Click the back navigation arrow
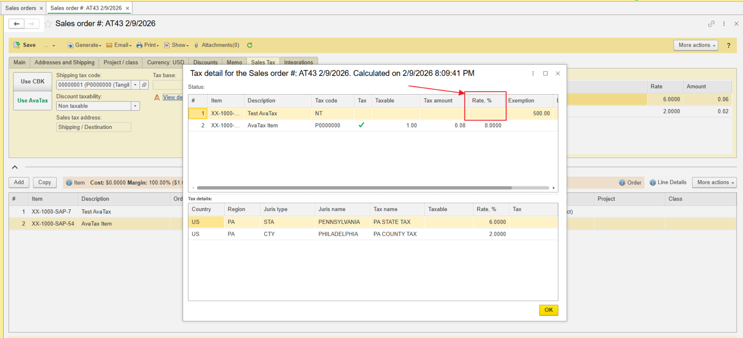 tap(17, 24)
